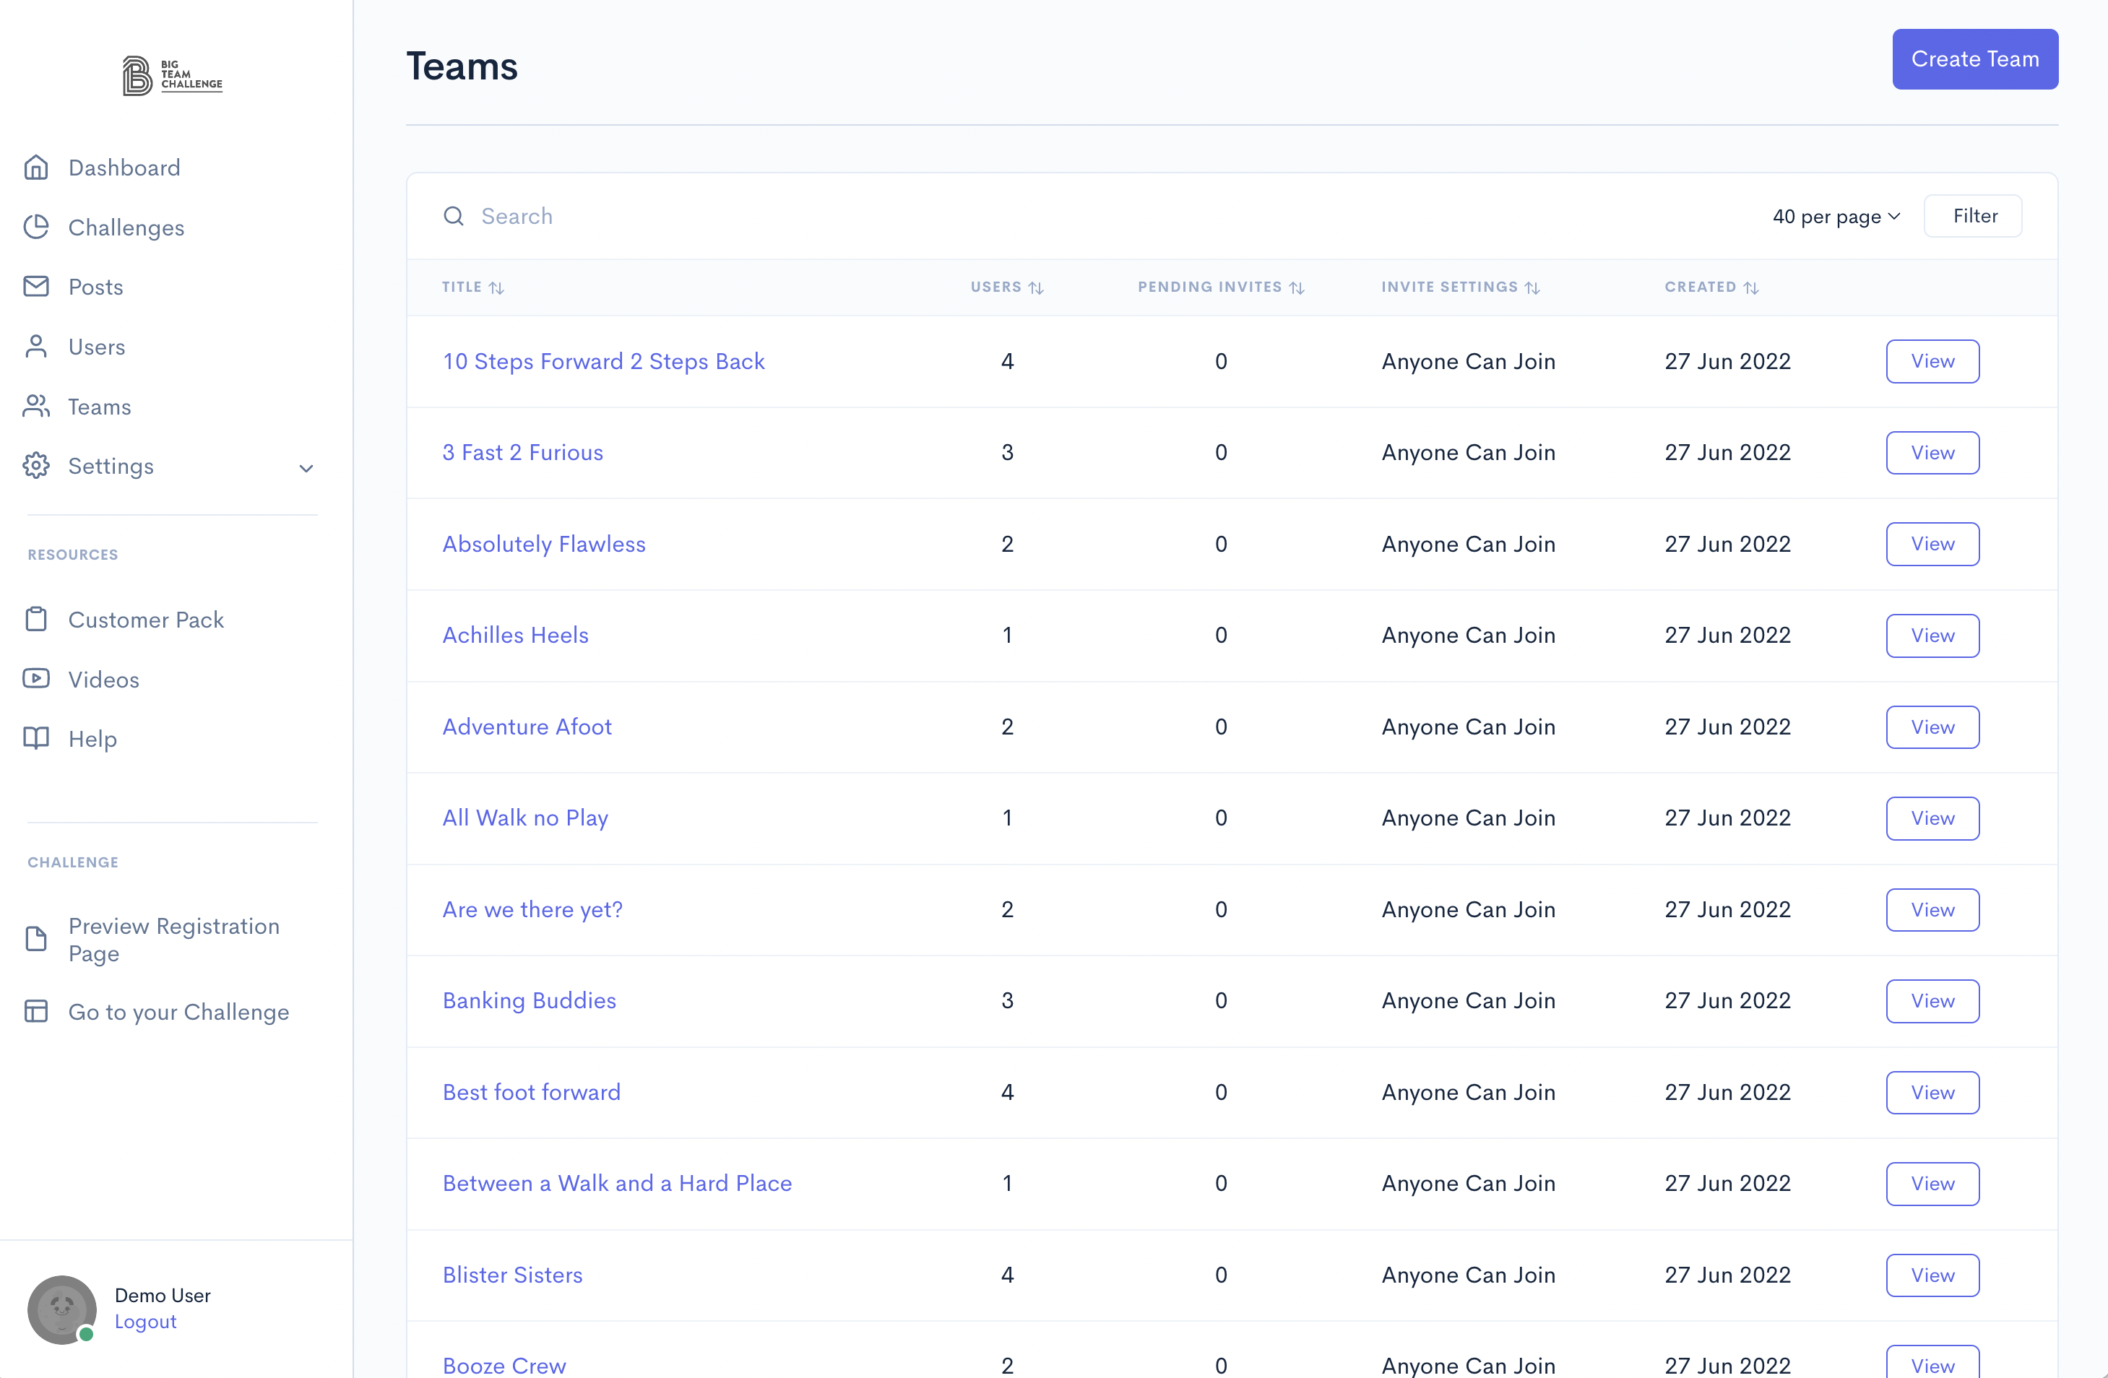Open the Achilles Heels team link
The width and height of the screenshot is (2108, 1378).
(x=516, y=635)
